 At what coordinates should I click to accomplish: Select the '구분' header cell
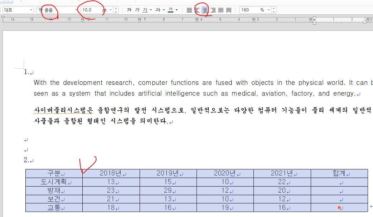[x=54, y=173]
